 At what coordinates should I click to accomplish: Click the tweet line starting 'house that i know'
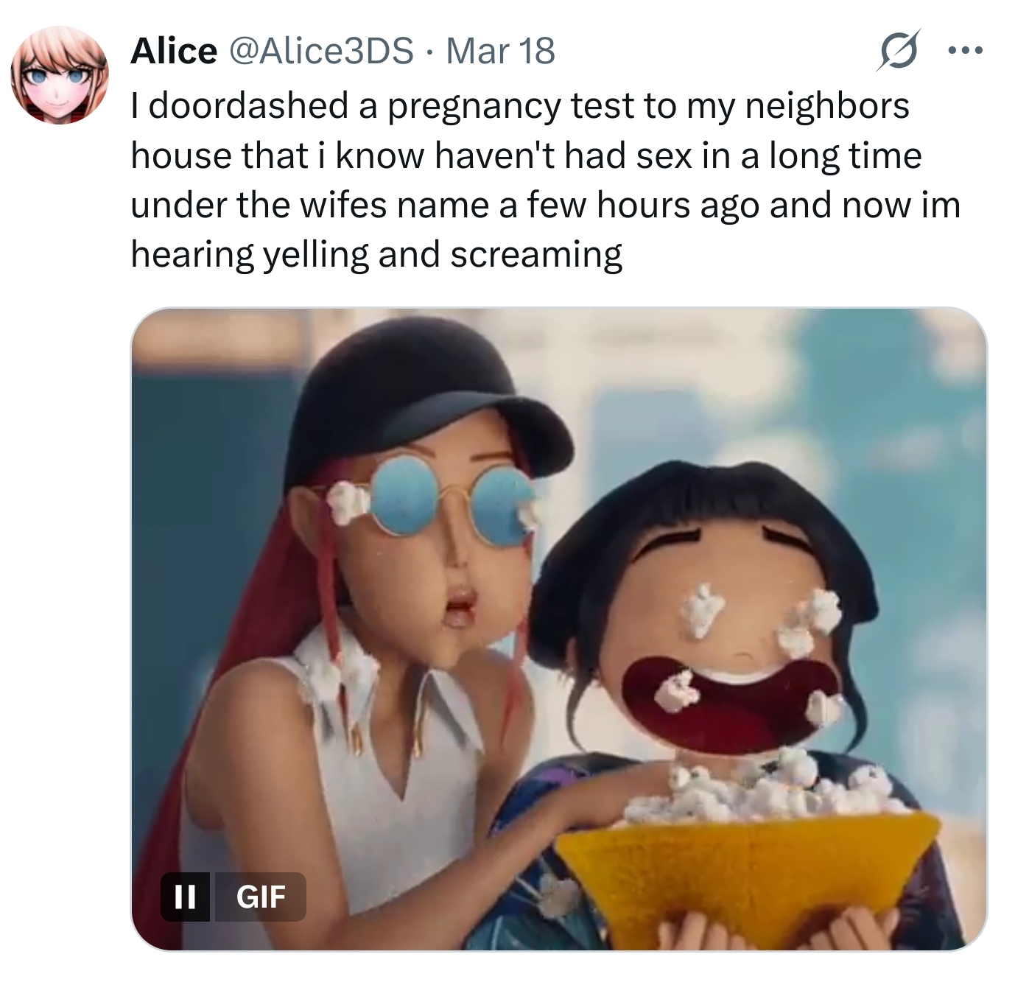click(x=526, y=156)
